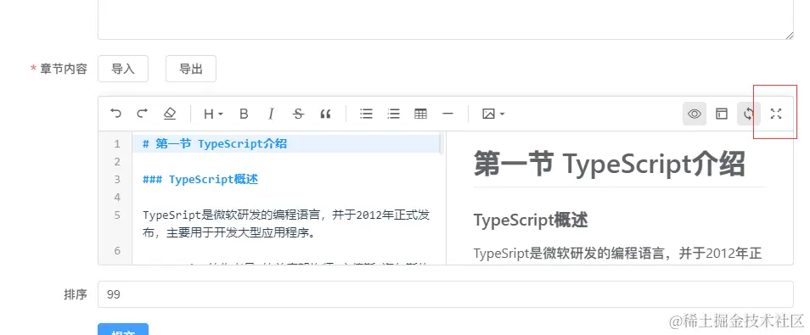The height and width of the screenshot is (335, 810).
Task: Insert a horizontal rule
Action: coord(447,114)
